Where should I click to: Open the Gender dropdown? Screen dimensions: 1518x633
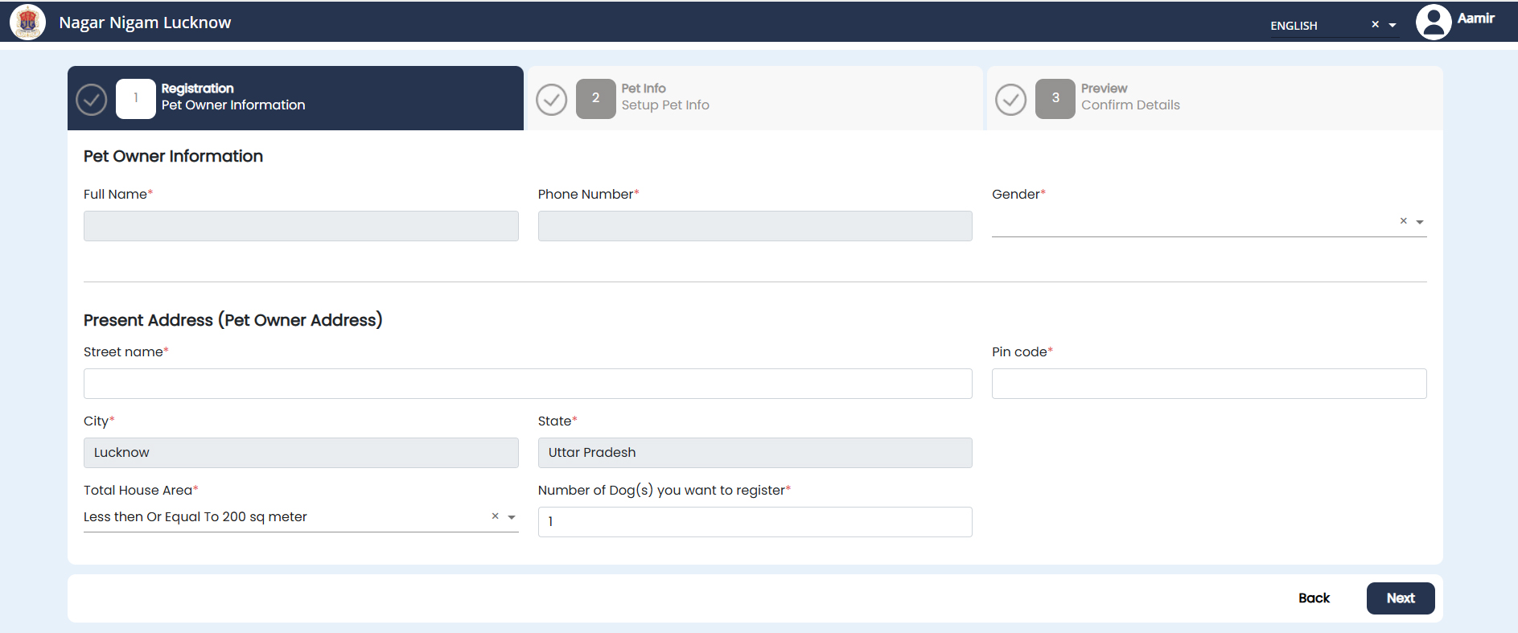pyautogui.click(x=1420, y=222)
